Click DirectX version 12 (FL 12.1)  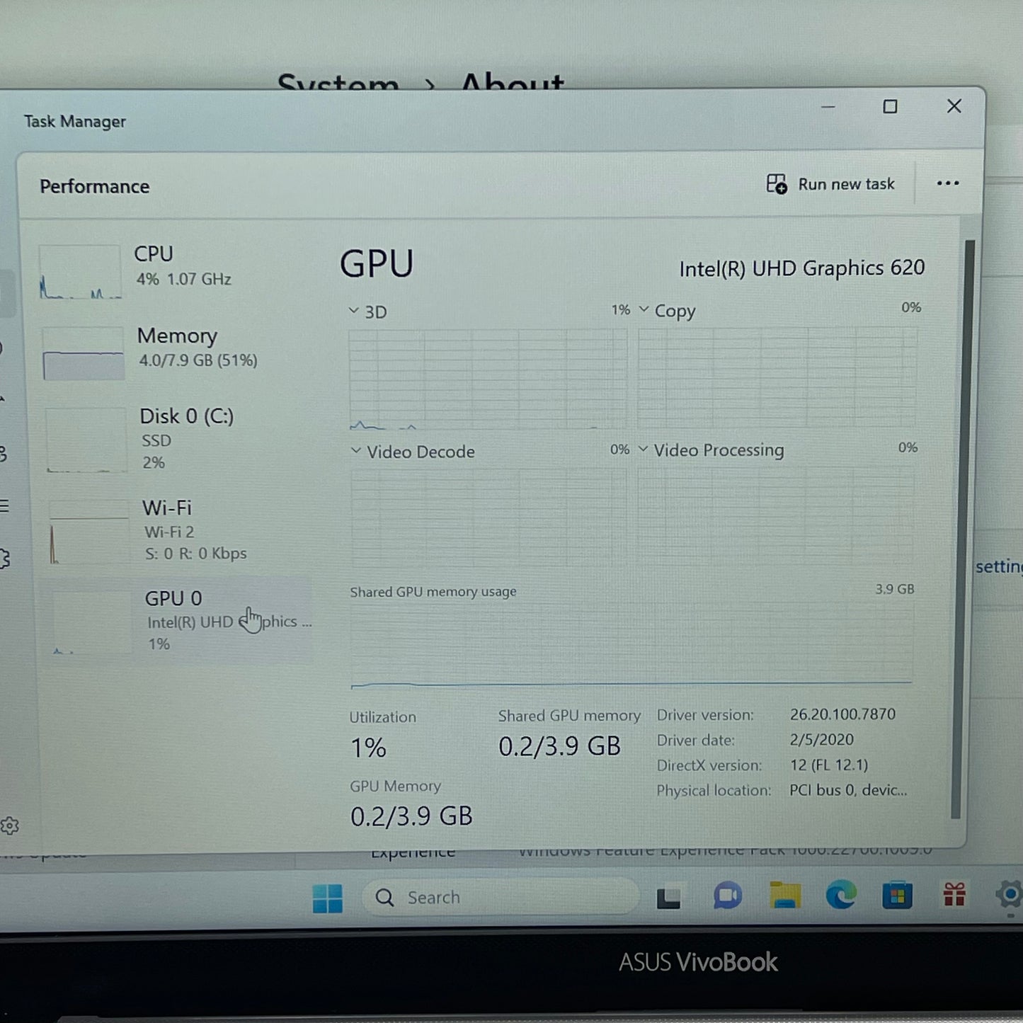(x=828, y=765)
